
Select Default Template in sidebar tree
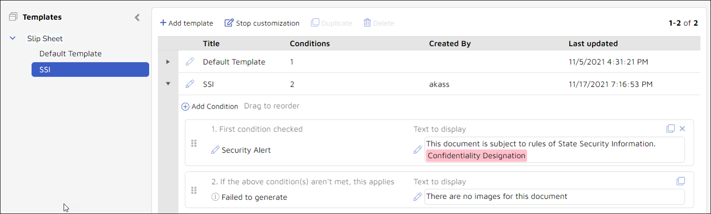tap(71, 54)
